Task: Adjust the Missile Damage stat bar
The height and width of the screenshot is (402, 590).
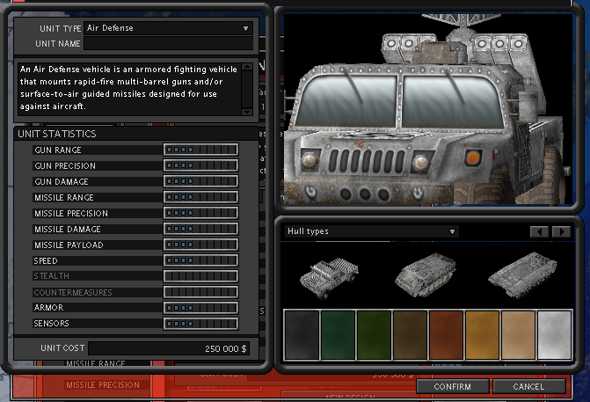Action: coord(201,229)
